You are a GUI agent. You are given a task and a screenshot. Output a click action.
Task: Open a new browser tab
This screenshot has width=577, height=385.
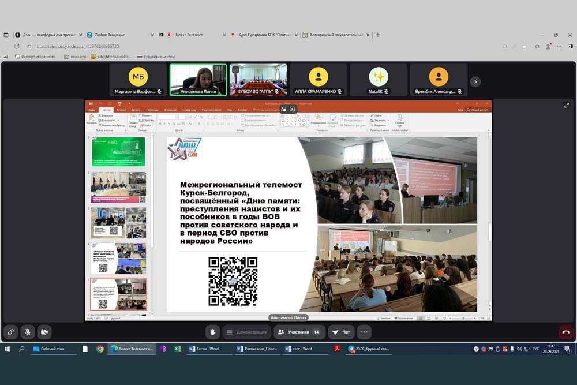pos(378,35)
